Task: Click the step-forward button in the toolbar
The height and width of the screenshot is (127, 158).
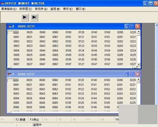Action: point(34,17)
